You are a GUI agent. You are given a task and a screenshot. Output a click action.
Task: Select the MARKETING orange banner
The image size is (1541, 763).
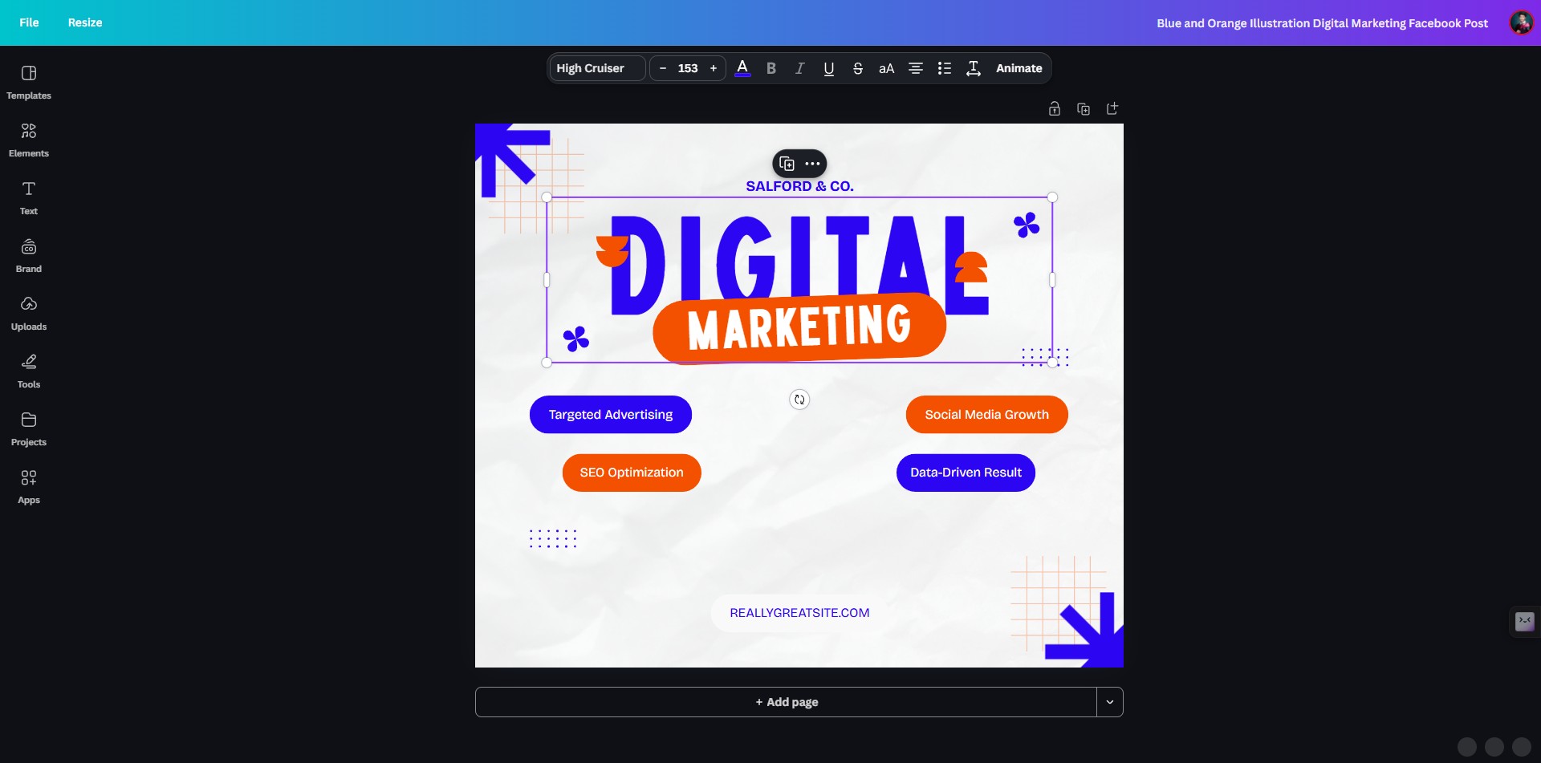(x=799, y=328)
